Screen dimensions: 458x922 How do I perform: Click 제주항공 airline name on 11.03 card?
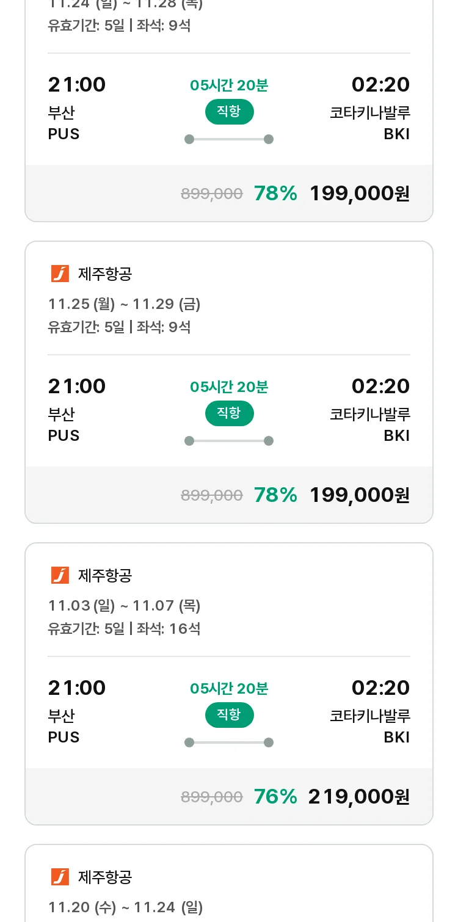tap(105, 575)
